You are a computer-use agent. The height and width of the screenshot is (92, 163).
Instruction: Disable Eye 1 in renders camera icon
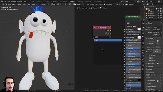coord(161,11)
